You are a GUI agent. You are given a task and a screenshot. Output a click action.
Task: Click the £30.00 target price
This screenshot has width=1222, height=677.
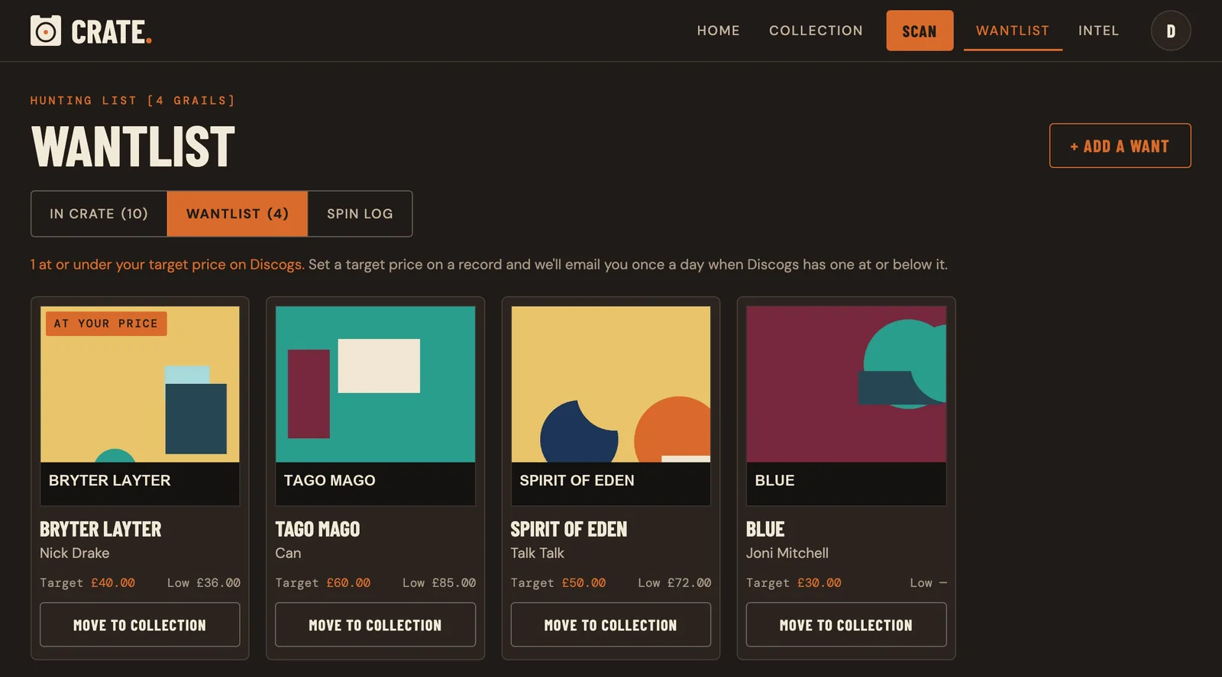tap(819, 582)
